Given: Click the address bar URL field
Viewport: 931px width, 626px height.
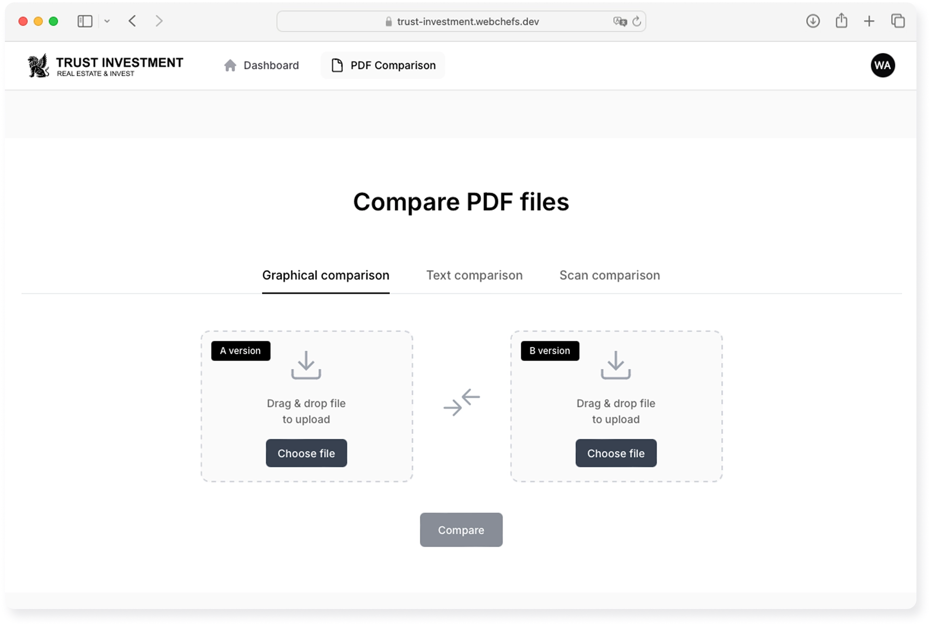Looking at the screenshot, I should tap(467, 21).
